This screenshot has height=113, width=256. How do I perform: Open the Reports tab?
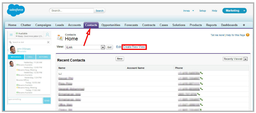coord(211,25)
